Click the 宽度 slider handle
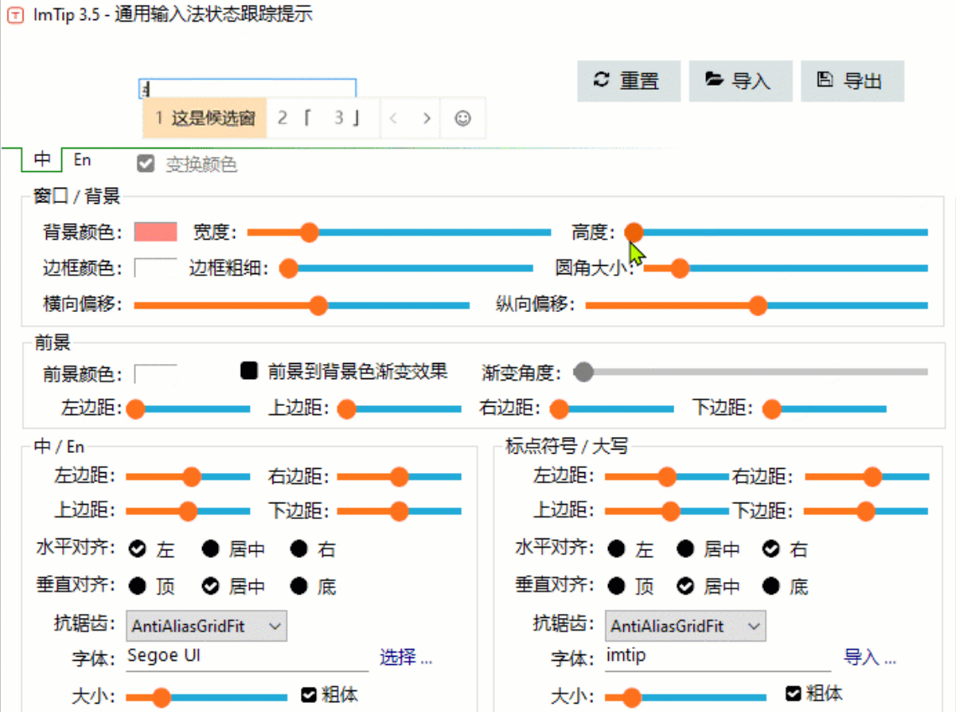956x712 pixels. 309,232
